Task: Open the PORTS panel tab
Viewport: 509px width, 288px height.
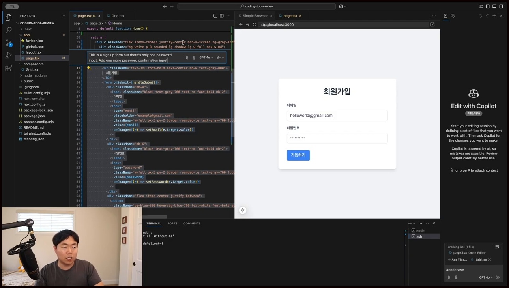Action: click(x=172, y=223)
